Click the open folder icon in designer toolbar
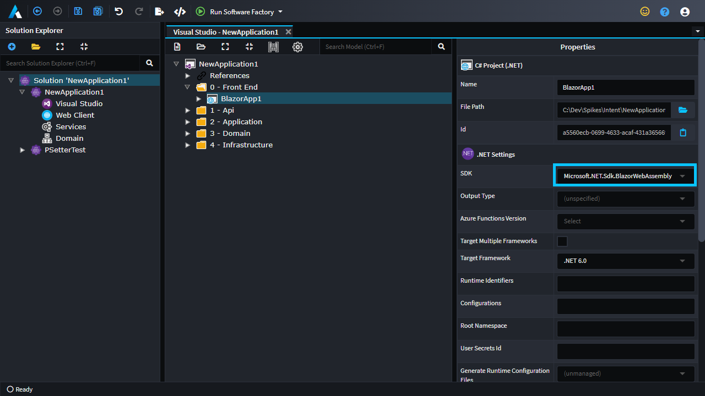 pyautogui.click(x=201, y=47)
